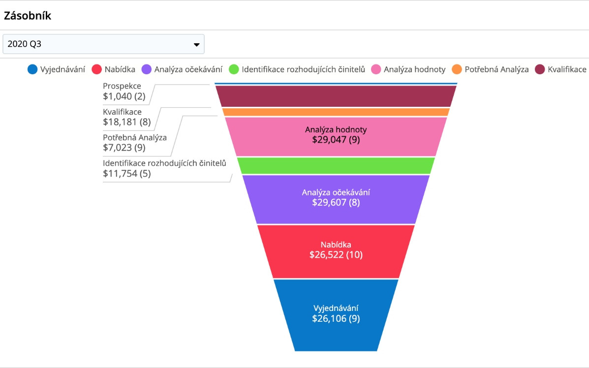
Task: Click the green funnel segment
Action: click(x=336, y=166)
